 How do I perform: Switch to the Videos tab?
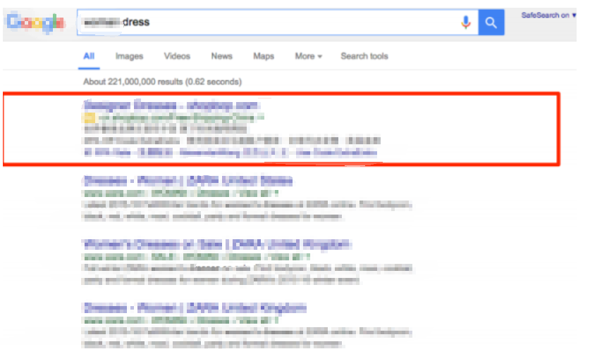(x=177, y=56)
